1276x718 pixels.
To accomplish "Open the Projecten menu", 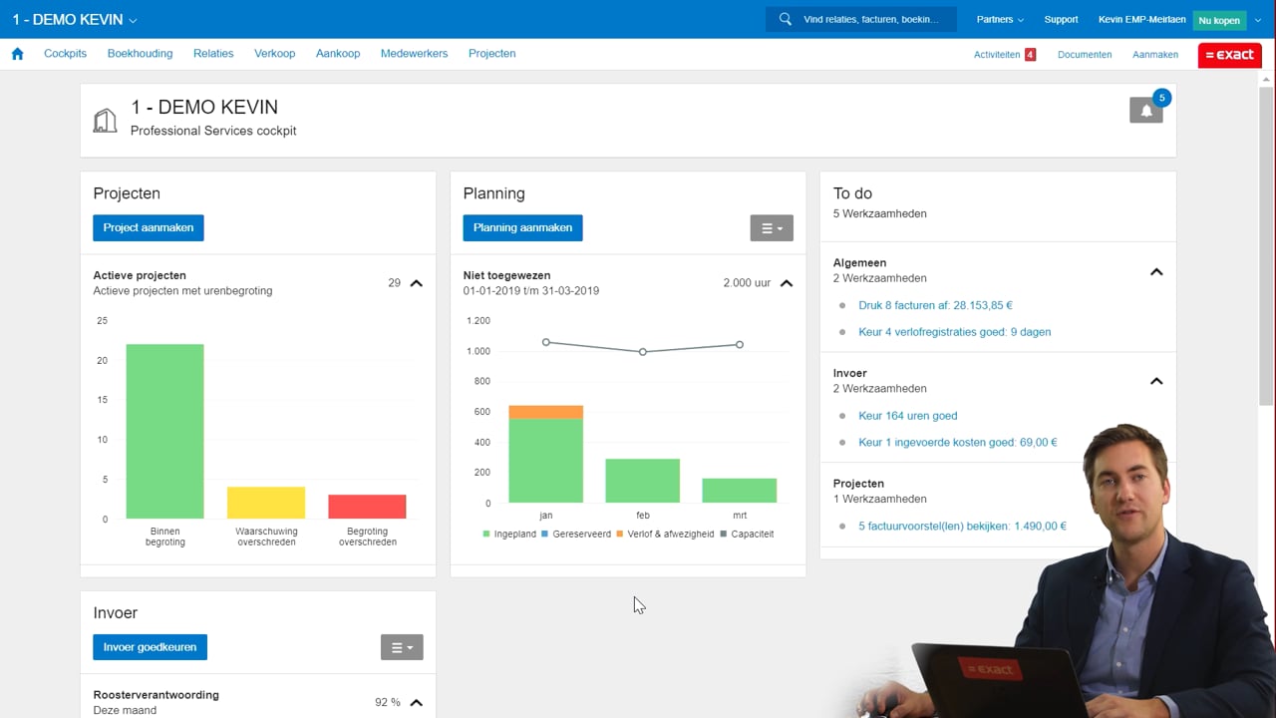I will [x=491, y=54].
